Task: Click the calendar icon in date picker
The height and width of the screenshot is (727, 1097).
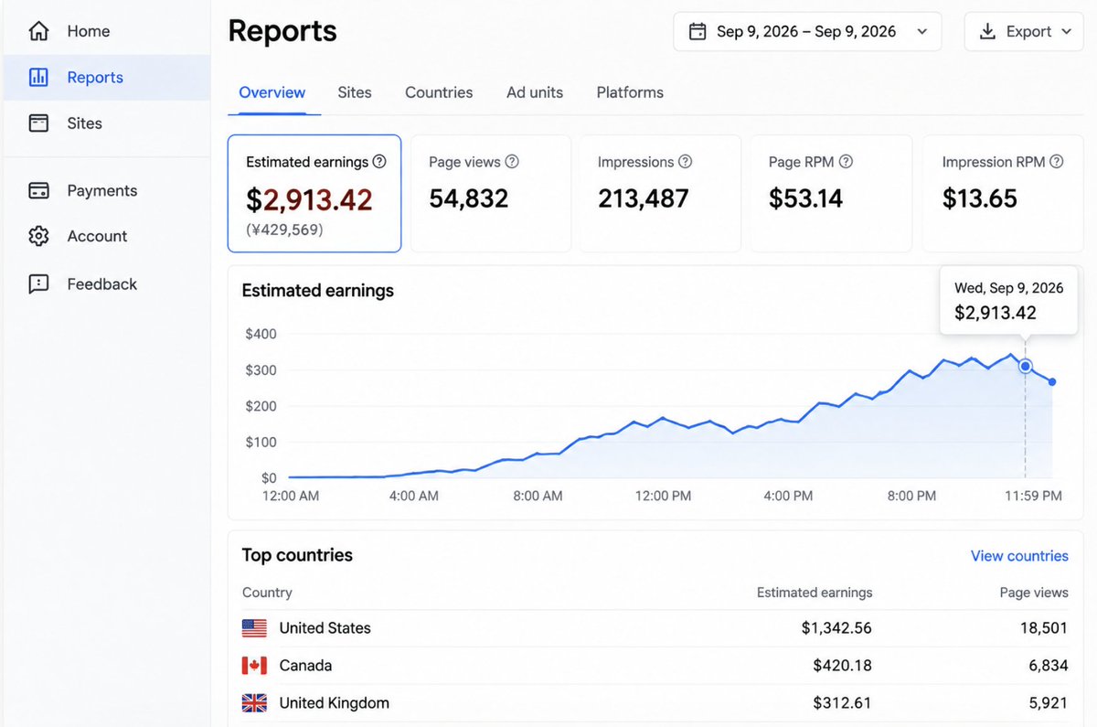Action: pyautogui.click(x=698, y=31)
